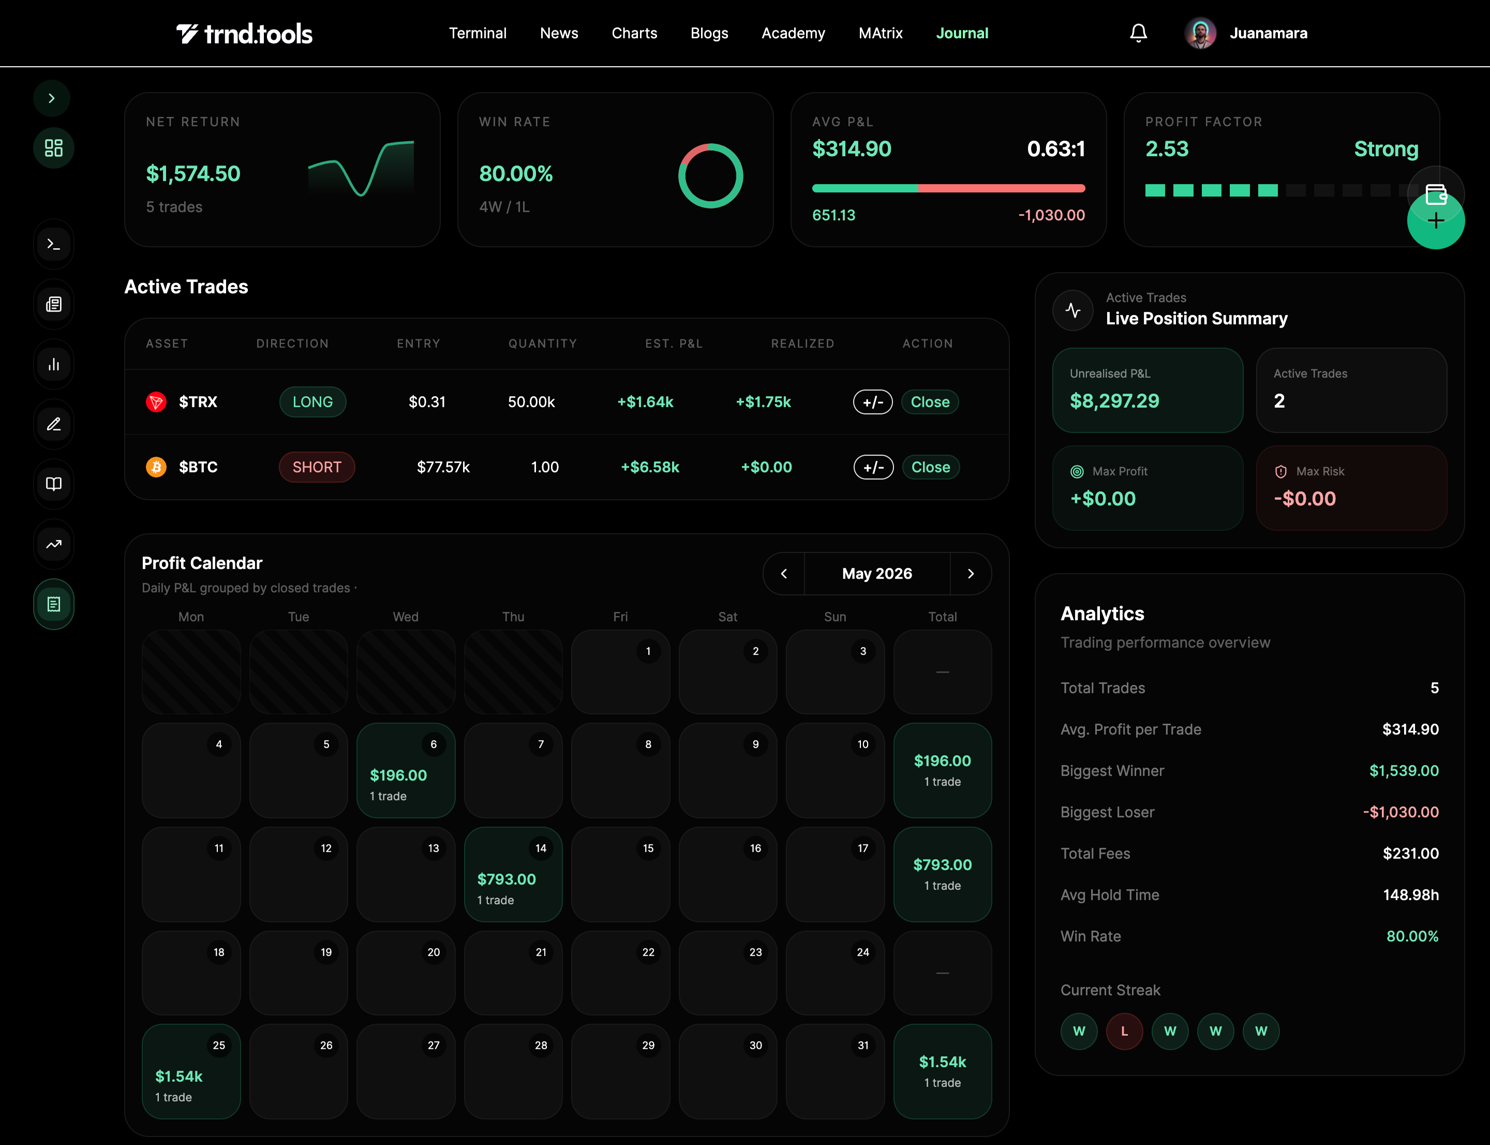Click the green plus add-trade button

[x=1436, y=221]
